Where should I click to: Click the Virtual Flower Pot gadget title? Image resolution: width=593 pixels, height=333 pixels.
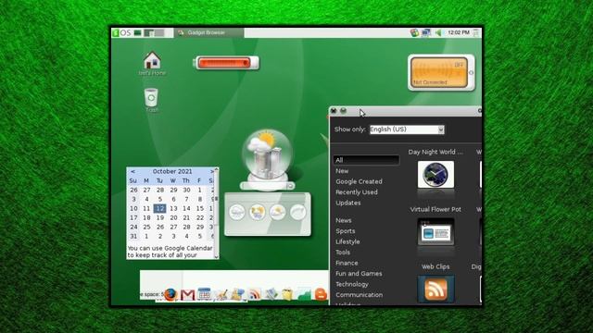point(435,209)
